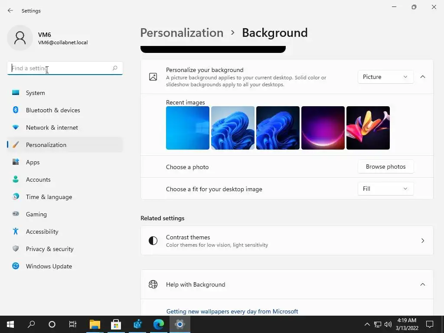Viewport: 444px width, 333px height.
Task: Launch Microsoft Edge from taskbar
Action: (x=159, y=324)
